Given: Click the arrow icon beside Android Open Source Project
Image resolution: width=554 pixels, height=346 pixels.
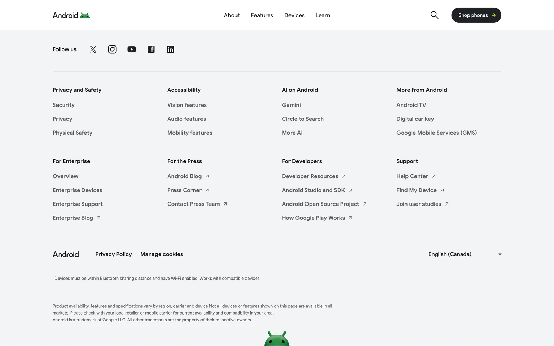Looking at the screenshot, I should (x=365, y=204).
